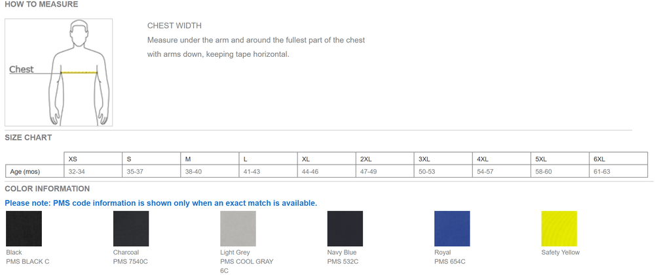Select the Charcoal color swatch
655x275 pixels.
tap(130, 229)
